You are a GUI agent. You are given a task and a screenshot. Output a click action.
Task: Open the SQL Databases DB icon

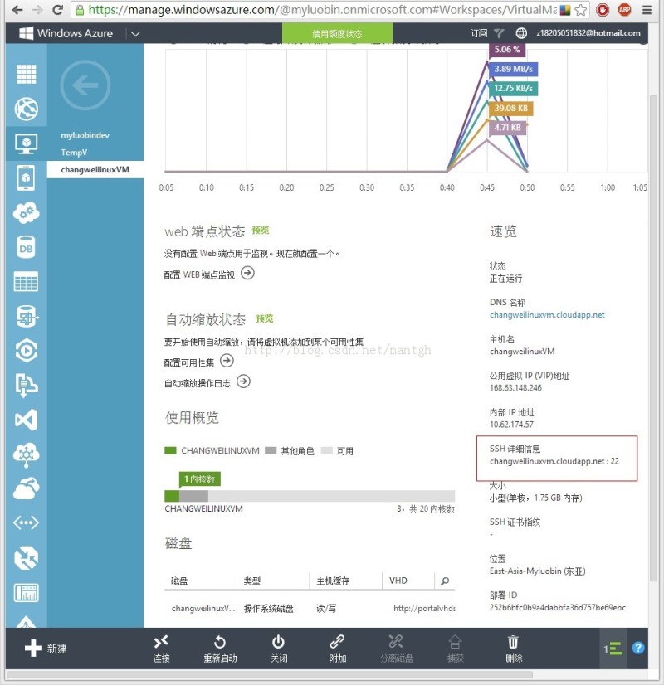(27, 247)
